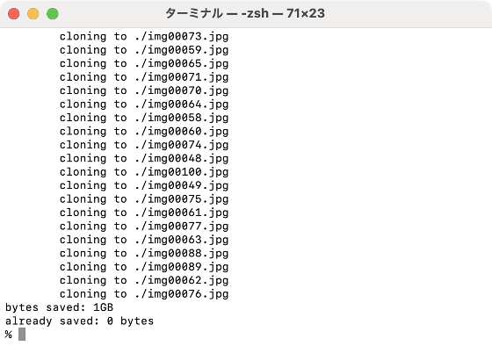The image size is (492, 346).
Task: Click the line ending with img00058.jpg
Action: pos(144,118)
